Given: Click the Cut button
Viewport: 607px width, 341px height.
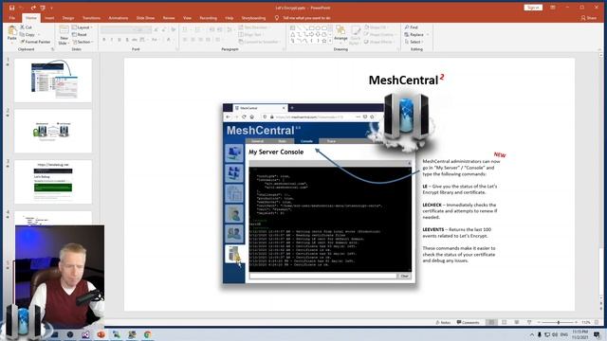Looking at the screenshot, I should click(x=27, y=27).
